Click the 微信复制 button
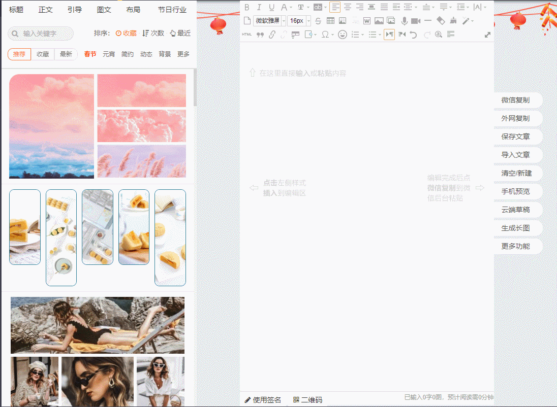This screenshot has width=557, height=407. click(x=515, y=100)
